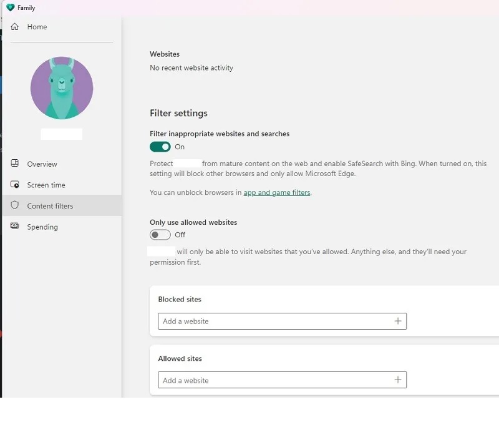
Task: Enable the Only use allowed websites switch
Action: tap(161, 235)
